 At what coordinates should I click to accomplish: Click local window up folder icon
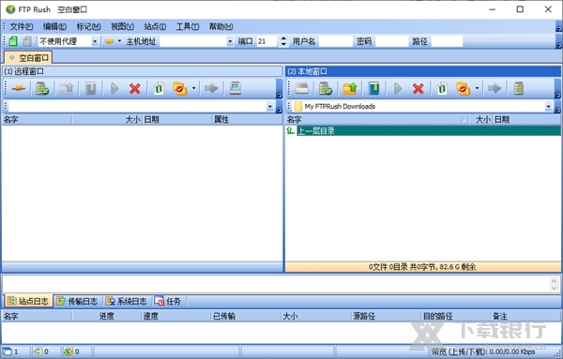(x=350, y=88)
